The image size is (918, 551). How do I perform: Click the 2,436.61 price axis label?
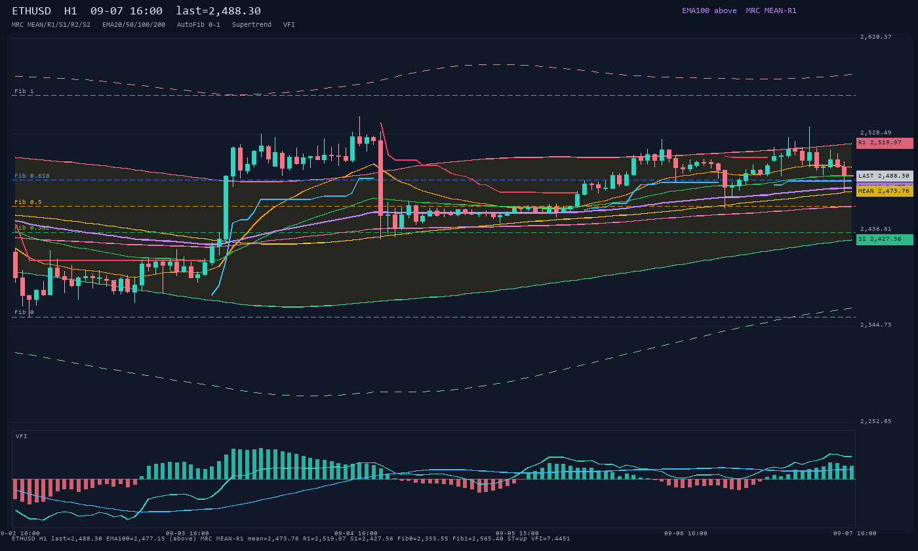coord(876,229)
